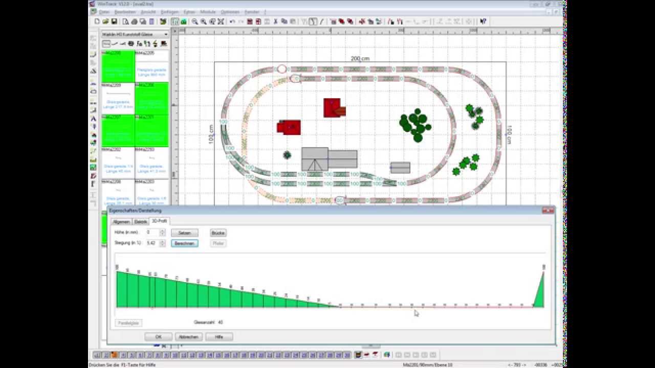
Task: Switch to the Elektrik tab
Action: (140, 222)
